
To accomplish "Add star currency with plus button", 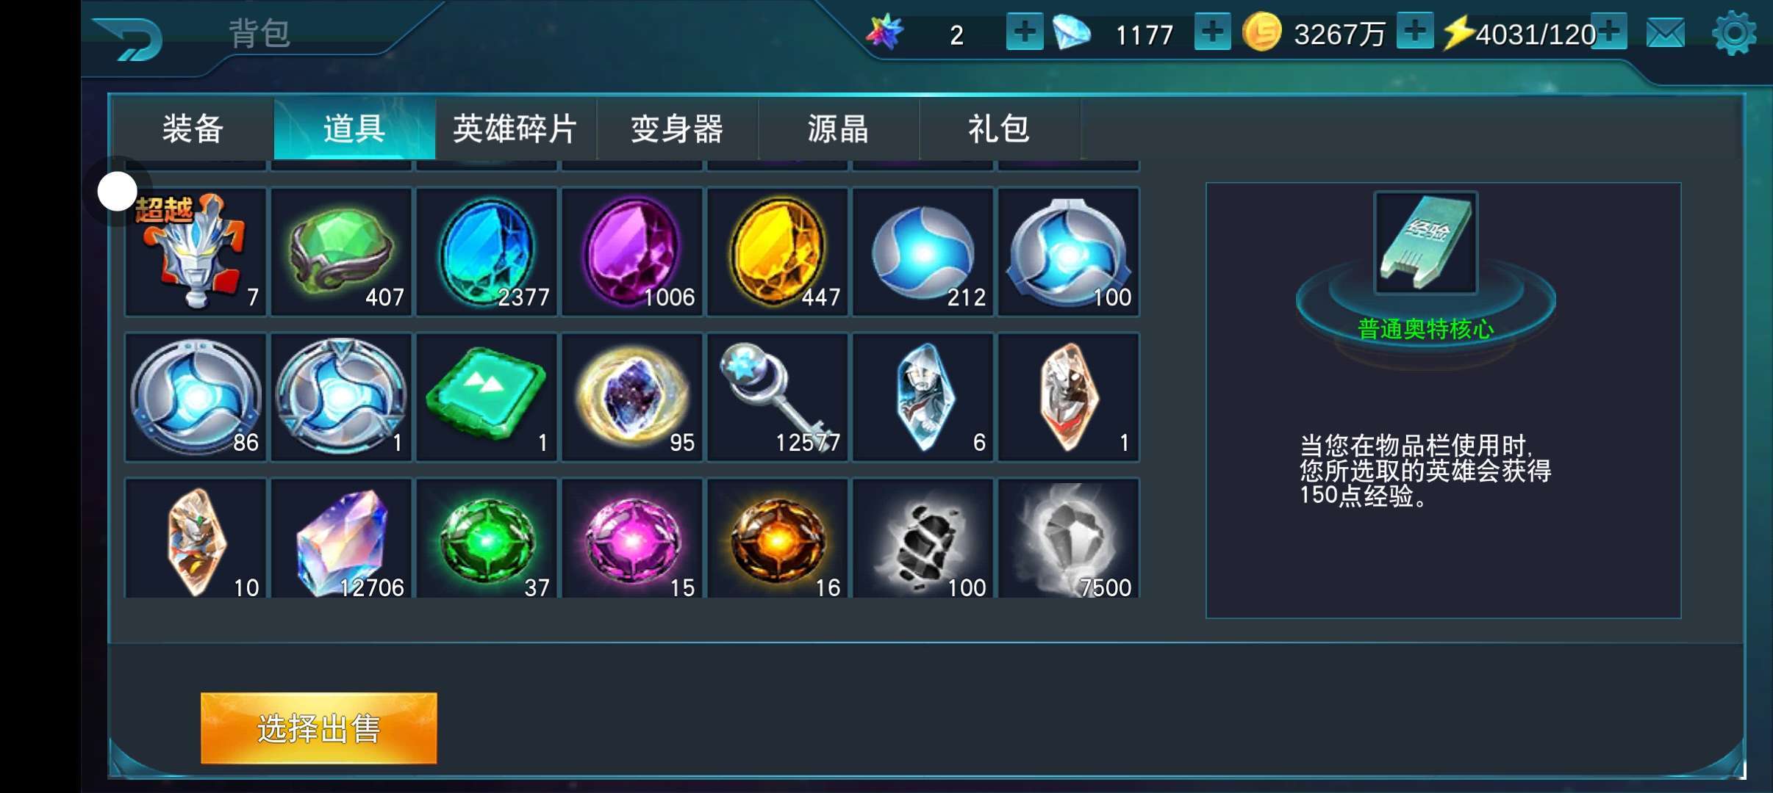I will pyautogui.click(x=1025, y=32).
